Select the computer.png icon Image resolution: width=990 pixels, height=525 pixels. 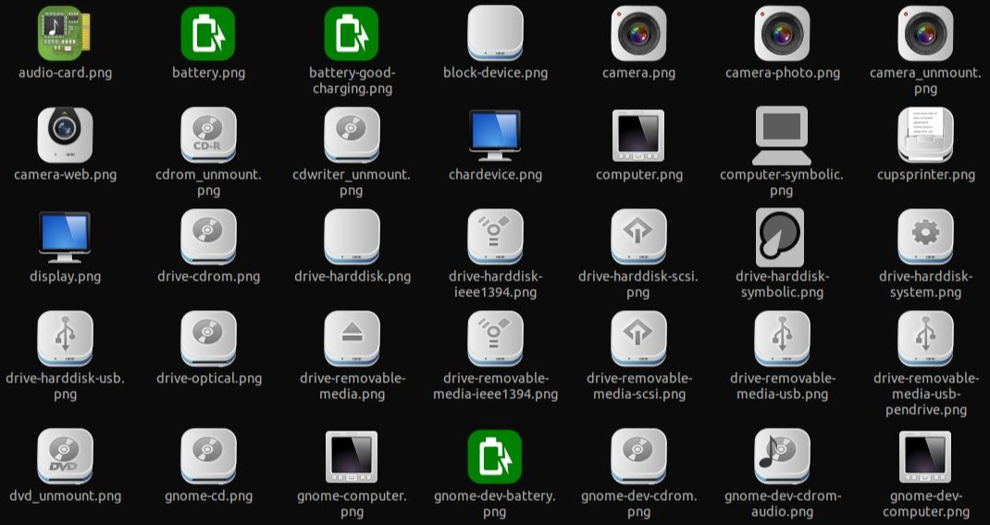[x=638, y=135]
